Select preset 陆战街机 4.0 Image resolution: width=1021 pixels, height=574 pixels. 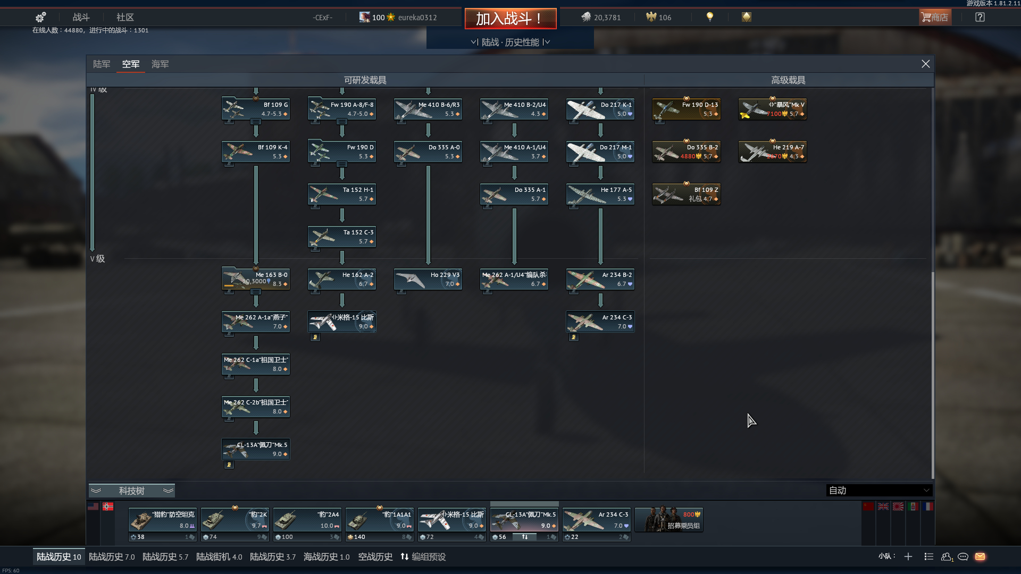click(219, 556)
